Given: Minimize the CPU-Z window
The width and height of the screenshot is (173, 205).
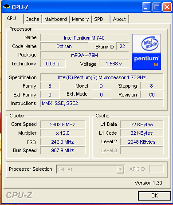Looking at the screenshot, I should 146,7.
